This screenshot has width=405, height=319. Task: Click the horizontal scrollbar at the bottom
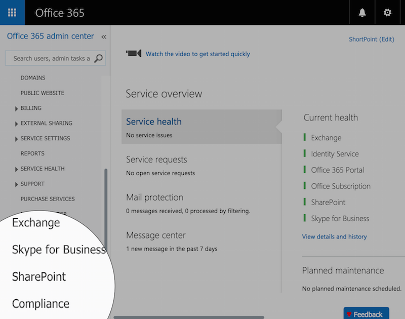click(x=189, y=317)
